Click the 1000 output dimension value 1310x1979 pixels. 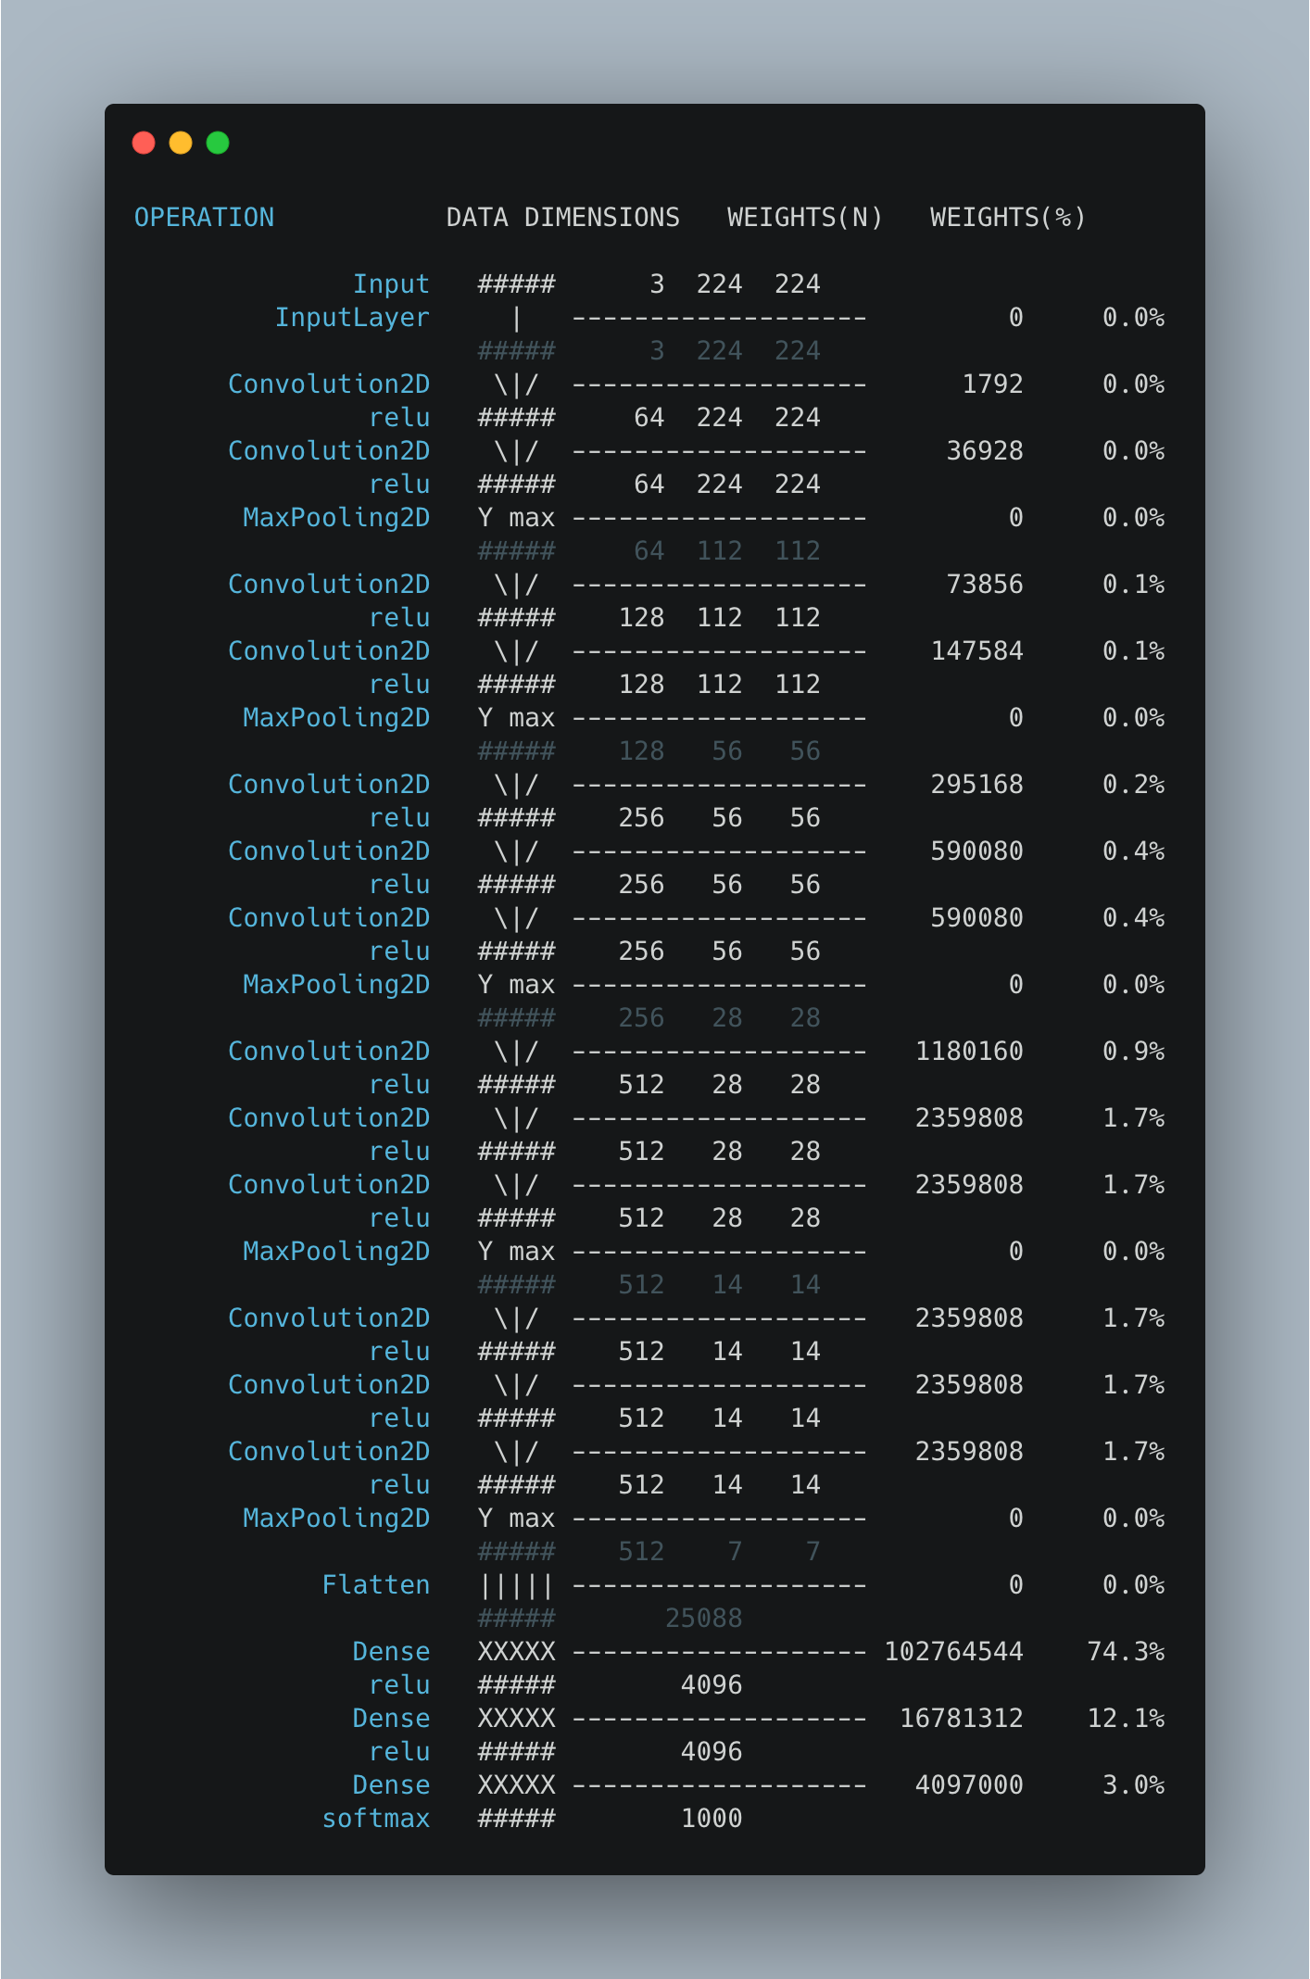pos(712,1819)
